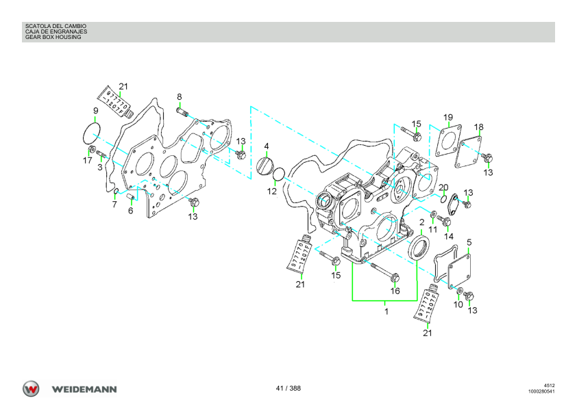
Task: Click part number 10 label
Action: (x=458, y=304)
